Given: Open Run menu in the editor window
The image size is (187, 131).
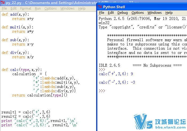Looking at the screenshot, I should pyautogui.click(x=38, y=9).
